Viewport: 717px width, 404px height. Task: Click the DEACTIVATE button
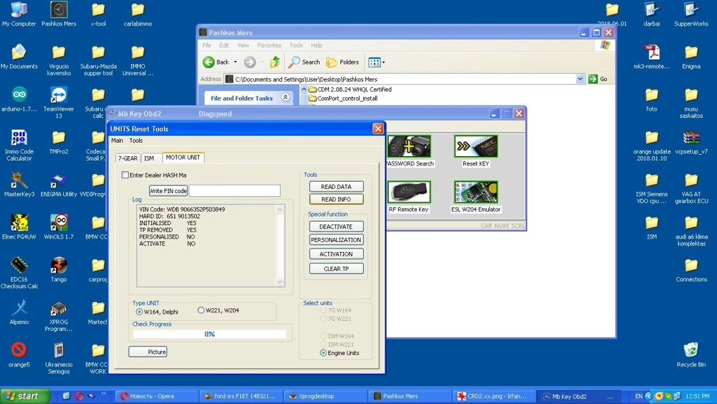(x=336, y=226)
